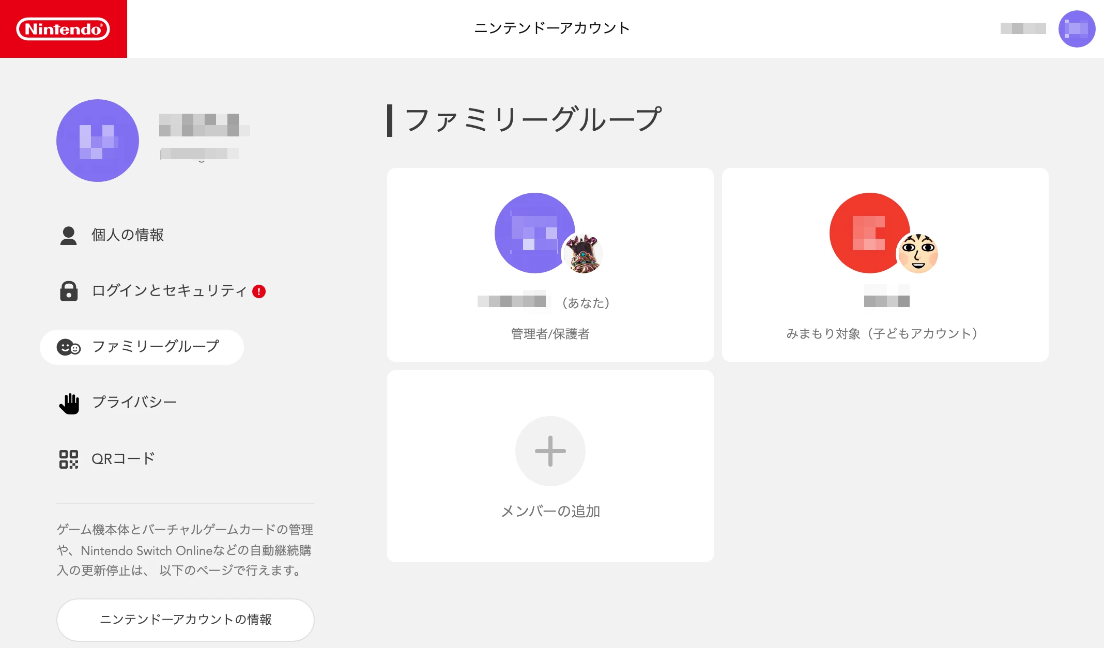This screenshot has width=1104, height=648.
Task: Click the small Mii face icon on child avatar
Action: (x=918, y=253)
